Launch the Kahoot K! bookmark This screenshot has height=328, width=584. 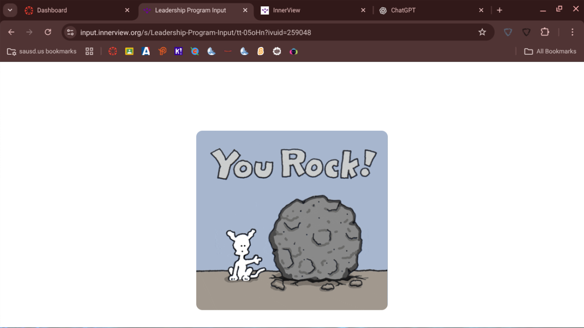pyautogui.click(x=178, y=51)
